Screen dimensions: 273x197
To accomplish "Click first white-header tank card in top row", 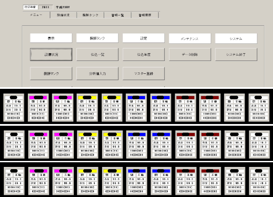I will point(14,108).
